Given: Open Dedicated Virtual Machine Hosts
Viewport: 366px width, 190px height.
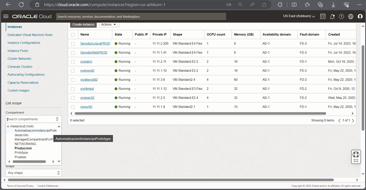Looking at the screenshot, I should 30,35.
